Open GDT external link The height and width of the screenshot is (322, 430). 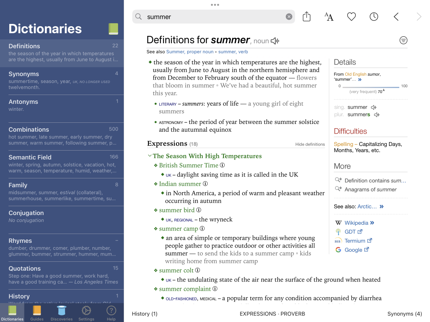coord(353,232)
